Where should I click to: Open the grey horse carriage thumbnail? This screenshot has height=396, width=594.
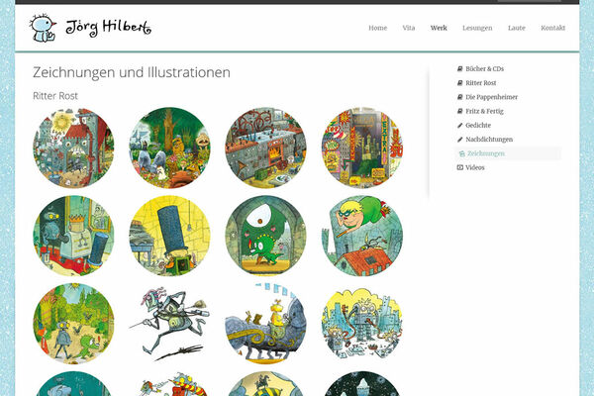[266, 324]
